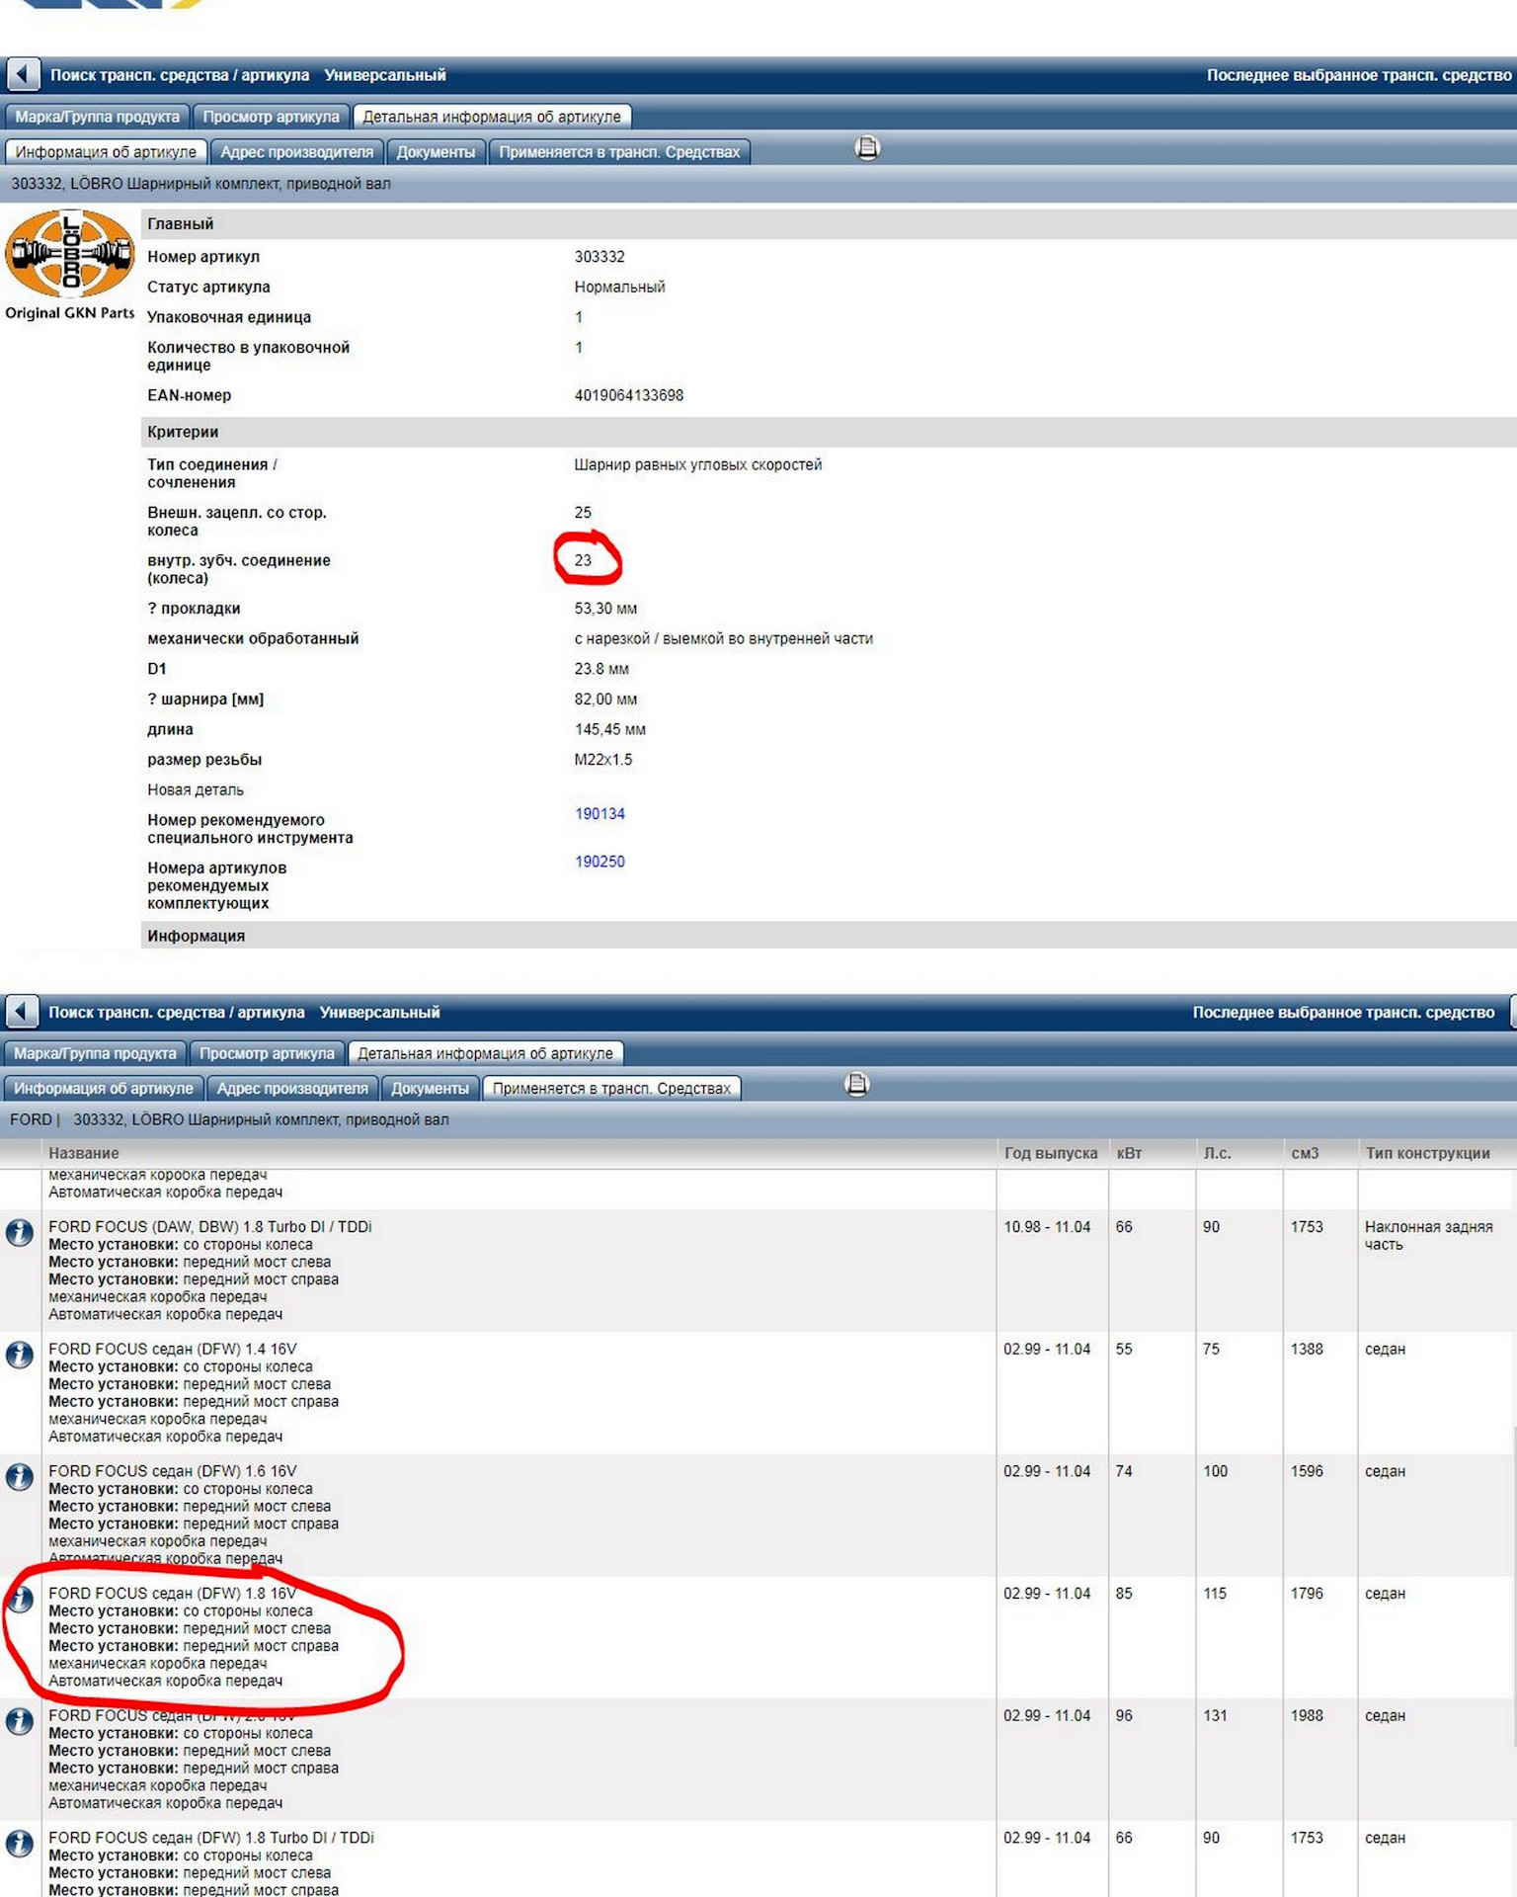The image size is (1517, 1897).
Task: Click Поиск трансп. средства / артикула in article details panel
Action: coord(180,75)
